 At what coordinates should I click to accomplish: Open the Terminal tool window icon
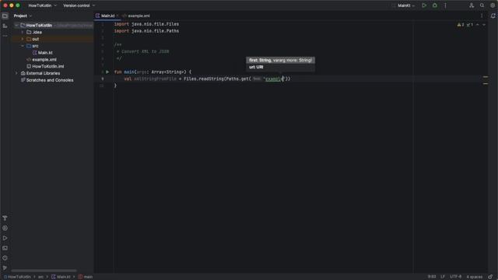click(x=5, y=248)
